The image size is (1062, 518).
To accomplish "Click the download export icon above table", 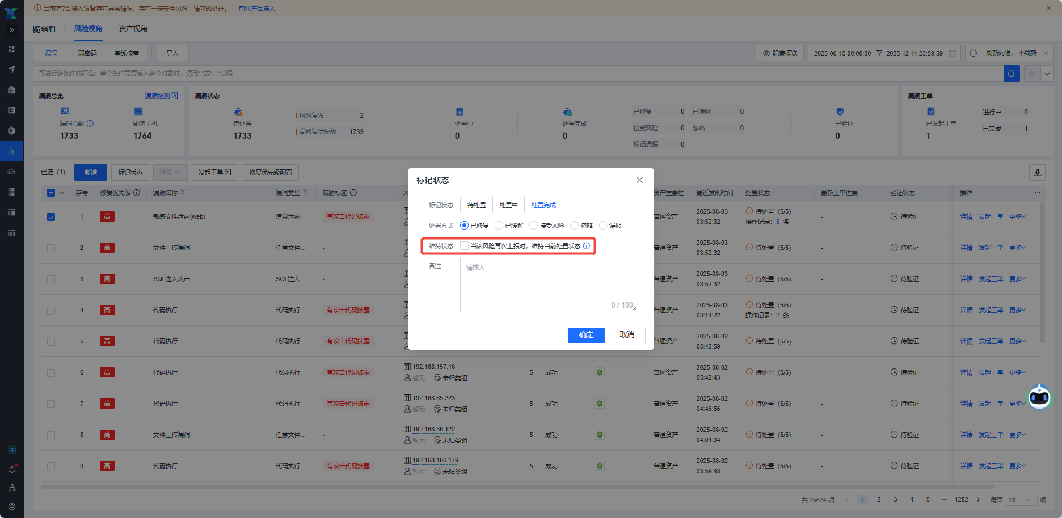I will pyautogui.click(x=1037, y=172).
